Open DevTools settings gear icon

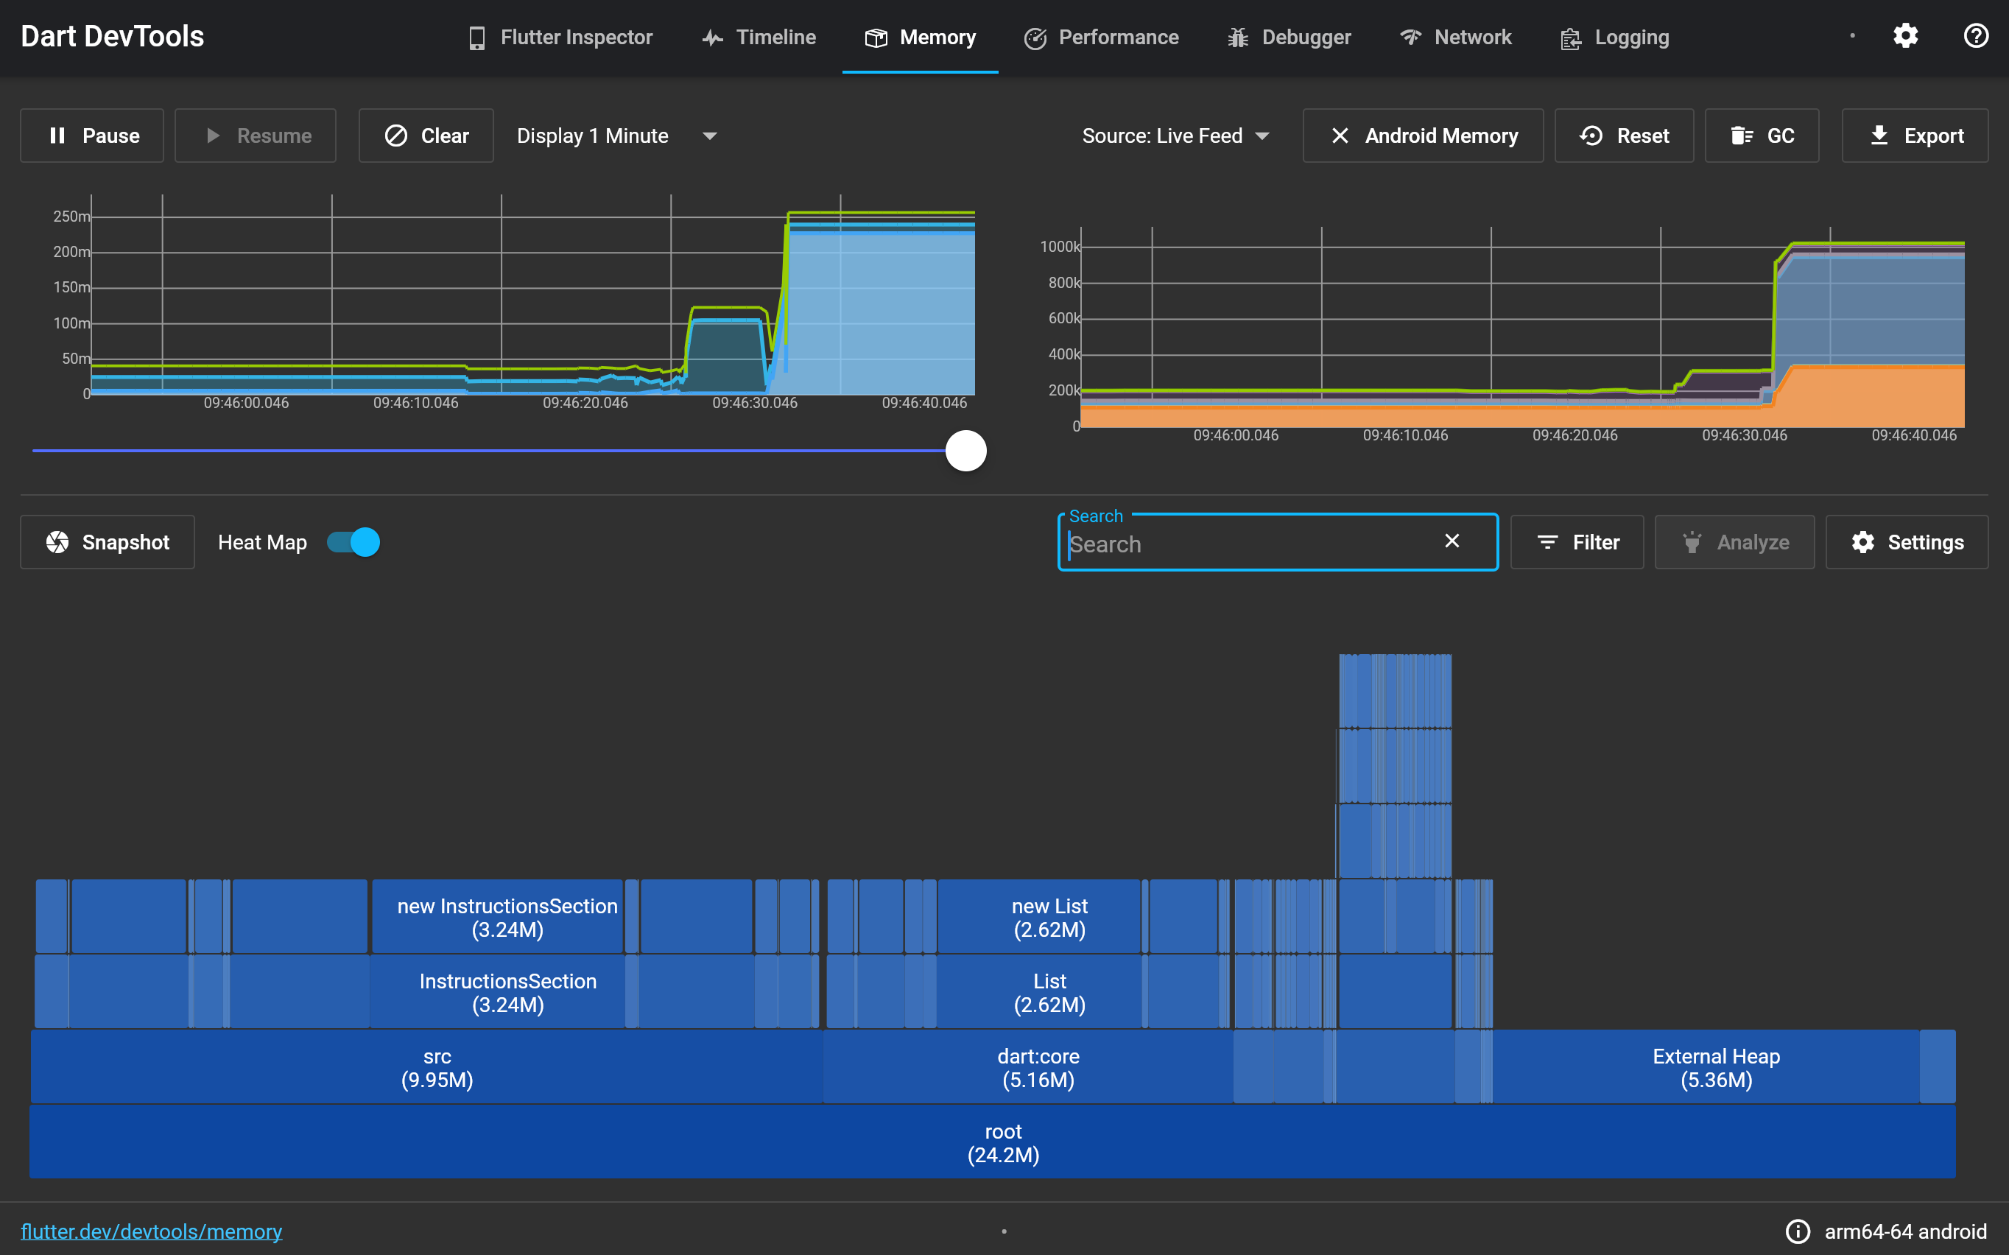(x=1905, y=37)
